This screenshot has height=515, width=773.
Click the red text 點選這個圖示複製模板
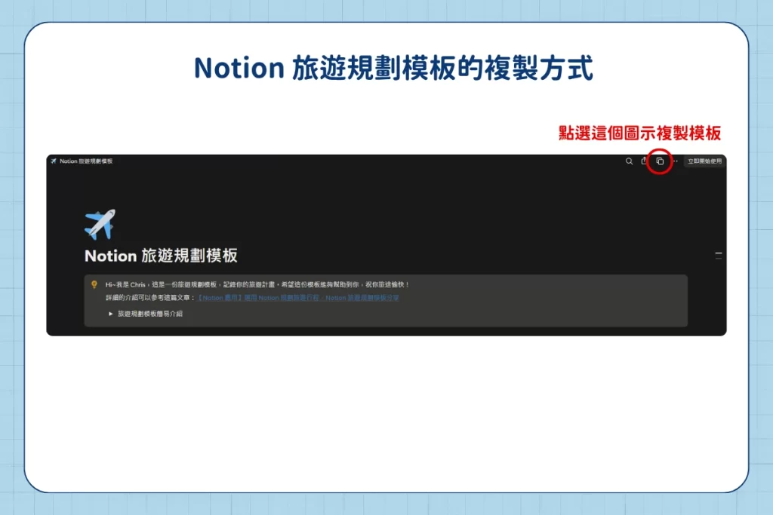pos(639,134)
